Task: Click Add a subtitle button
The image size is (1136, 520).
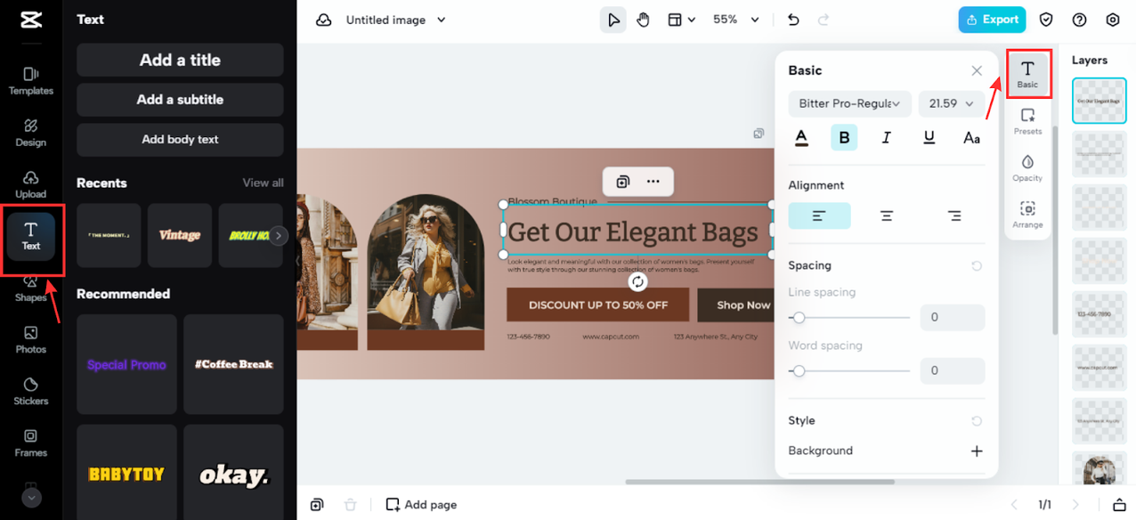Action: (x=180, y=100)
